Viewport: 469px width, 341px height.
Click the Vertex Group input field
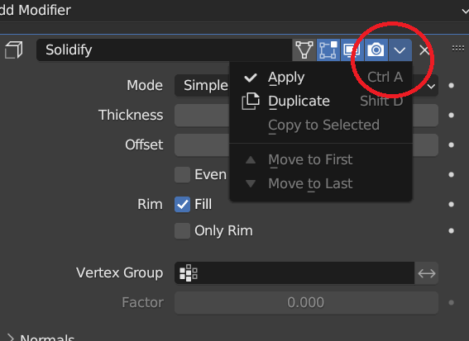(294, 273)
